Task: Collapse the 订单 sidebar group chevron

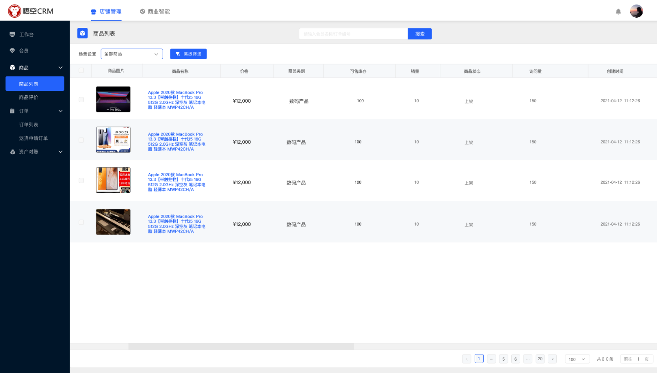Action: 60,111
